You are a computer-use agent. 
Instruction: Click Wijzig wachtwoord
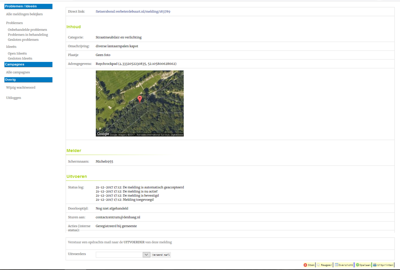tap(21, 88)
